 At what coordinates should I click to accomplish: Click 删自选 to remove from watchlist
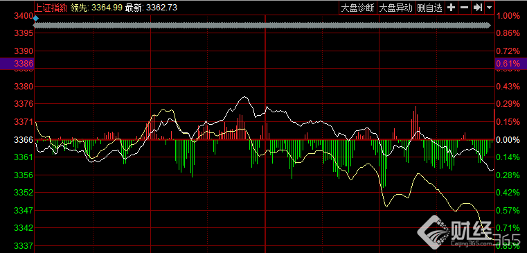tap(429, 8)
